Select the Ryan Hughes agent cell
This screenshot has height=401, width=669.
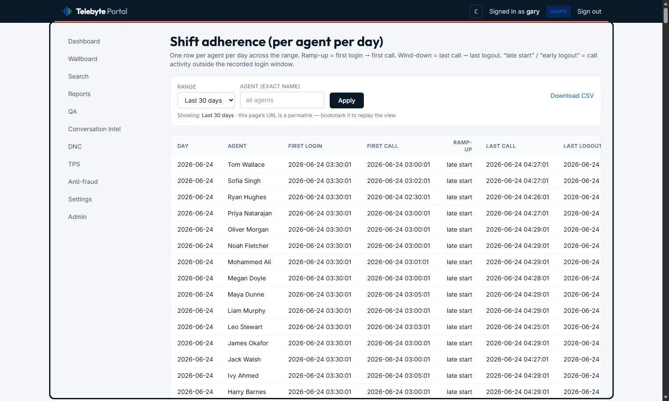(x=247, y=197)
